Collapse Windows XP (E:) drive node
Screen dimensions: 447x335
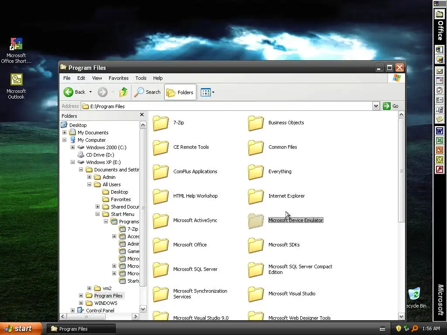click(x=73, y=162)
